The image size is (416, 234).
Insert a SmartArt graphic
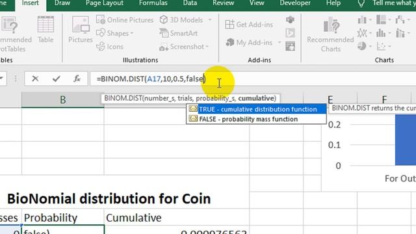pyautogui.click(x=178, y=33)
